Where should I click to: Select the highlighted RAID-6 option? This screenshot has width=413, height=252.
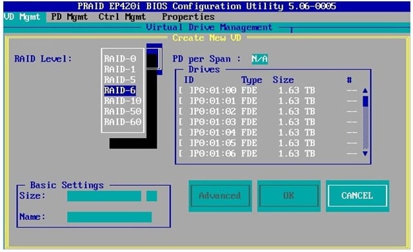(x=120, y=90)
